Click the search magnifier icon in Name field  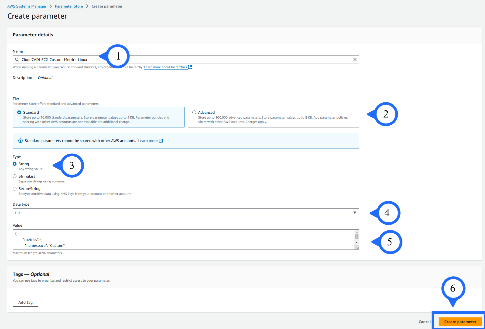click(17, 60)
